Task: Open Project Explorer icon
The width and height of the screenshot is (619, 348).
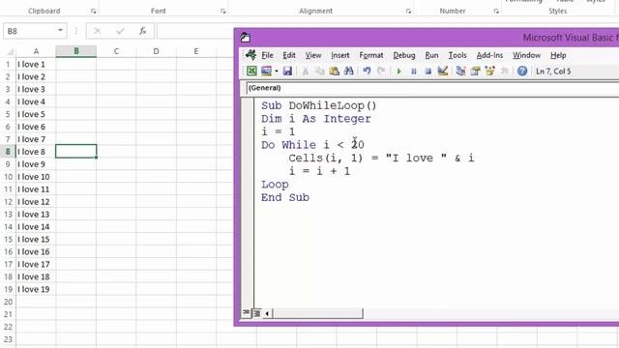Action: point(460,71)
